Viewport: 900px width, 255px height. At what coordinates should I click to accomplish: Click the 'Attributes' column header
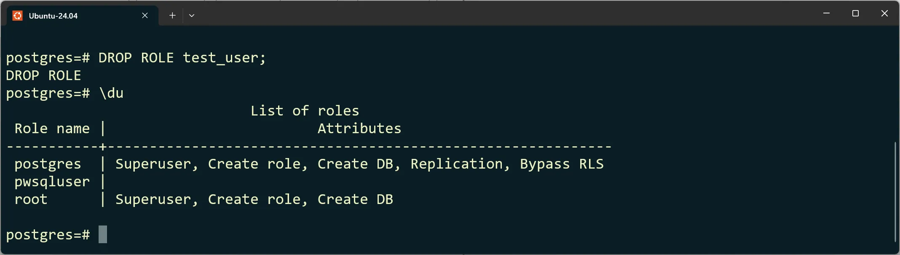click(359, 129)
